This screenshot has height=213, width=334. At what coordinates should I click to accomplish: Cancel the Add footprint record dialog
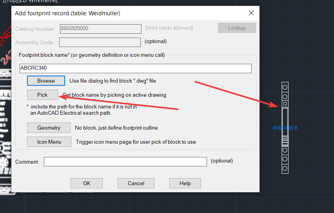(136, 183)
